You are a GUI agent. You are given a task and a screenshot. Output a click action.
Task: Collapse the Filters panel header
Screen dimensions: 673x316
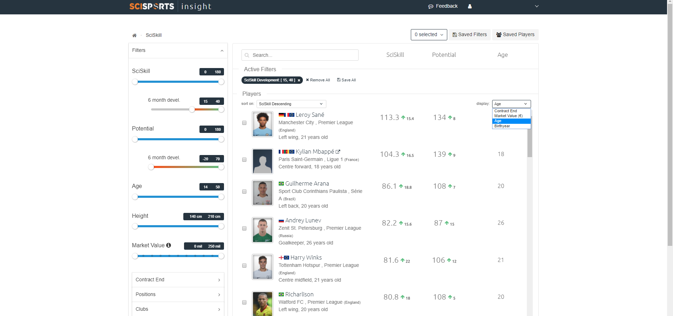178,51
